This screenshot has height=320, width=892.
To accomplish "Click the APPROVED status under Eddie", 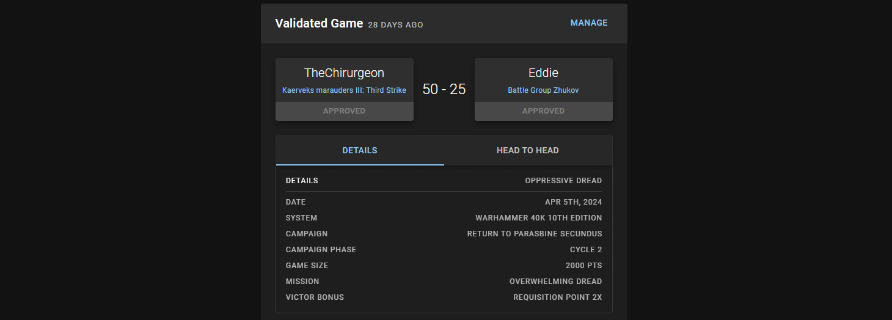I will 543,111.
